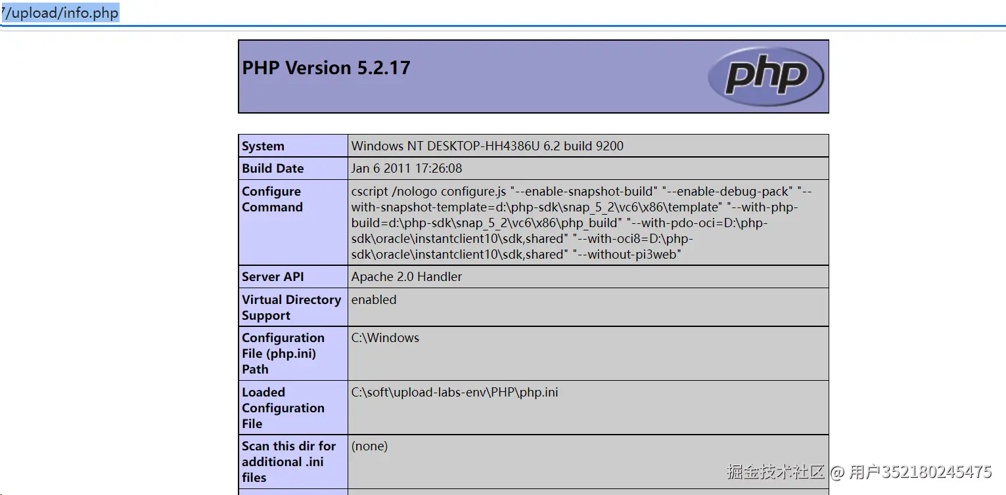Click the Configure Command label

pyautogui.click(x=272, y=199)
